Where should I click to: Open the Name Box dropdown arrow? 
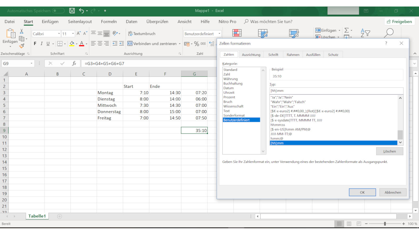tap(31, 63)
